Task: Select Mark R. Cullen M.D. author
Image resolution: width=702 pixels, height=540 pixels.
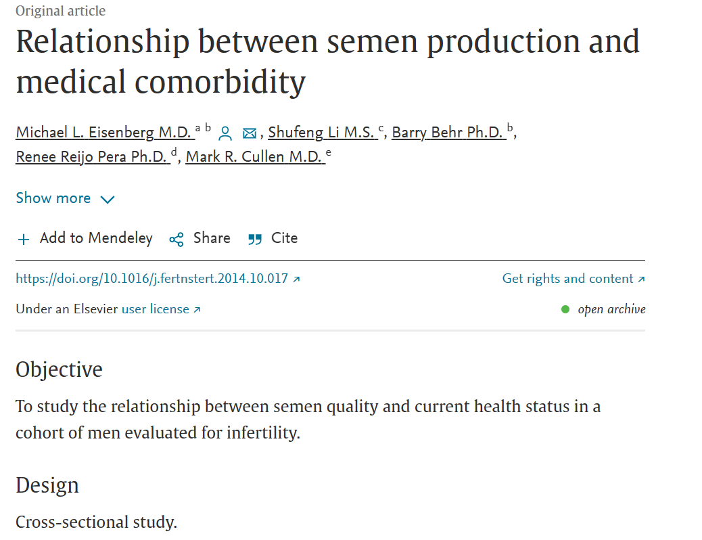Action: pos(254,157)
